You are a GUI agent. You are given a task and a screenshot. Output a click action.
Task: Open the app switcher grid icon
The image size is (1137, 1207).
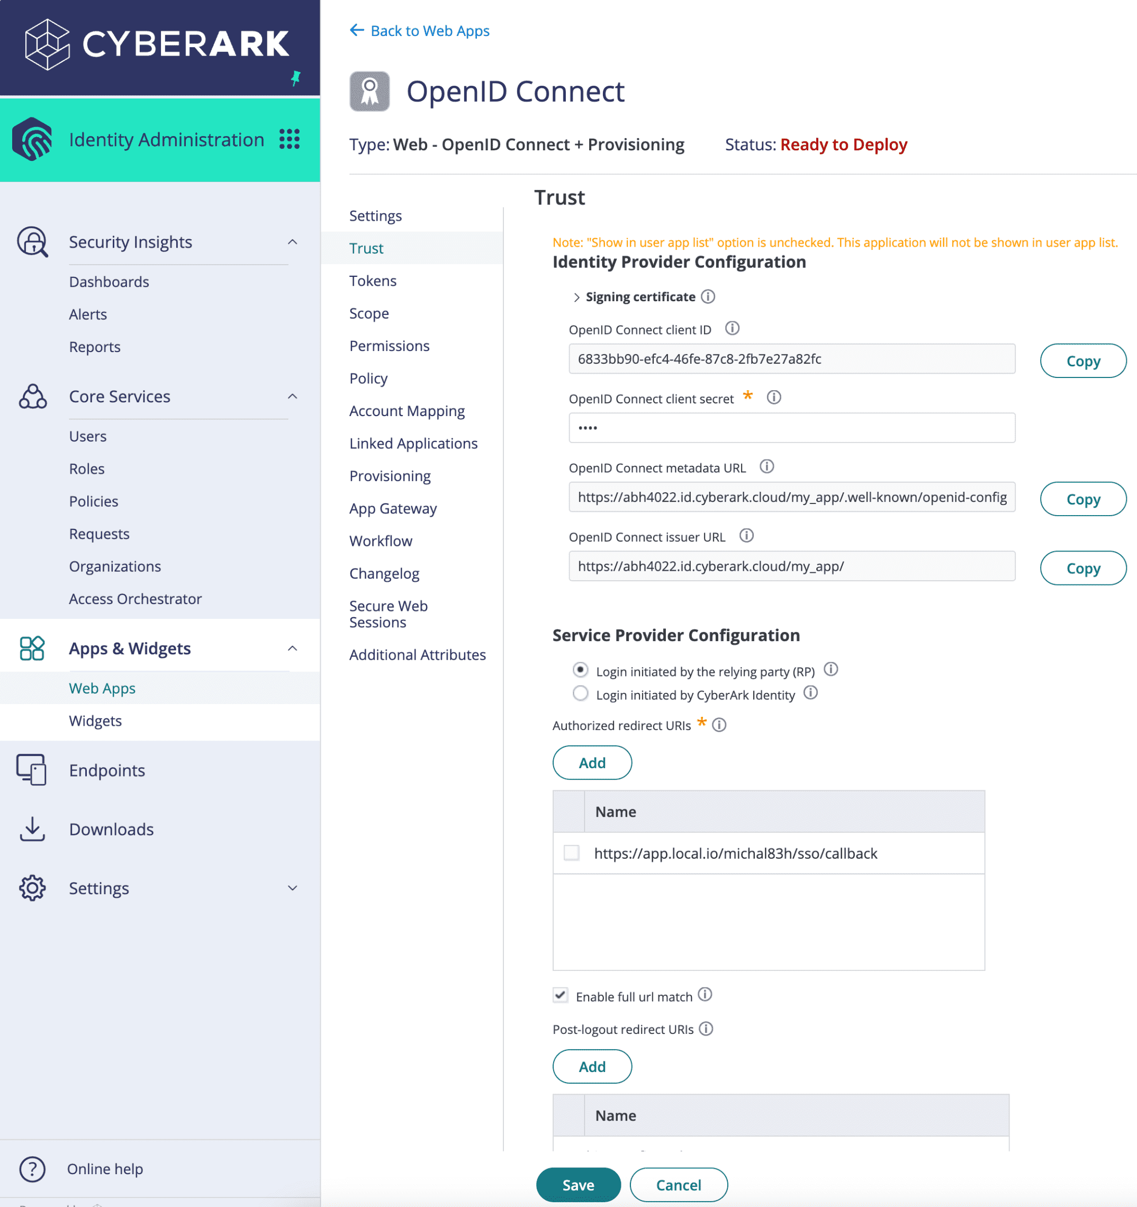point(290,139)
